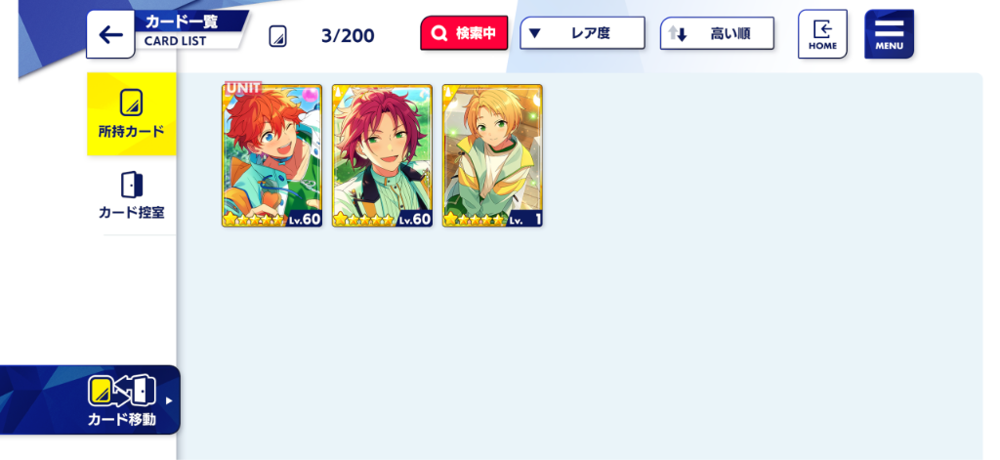
Task: Switch to the カード控室 tab
Action: (132, 195)
